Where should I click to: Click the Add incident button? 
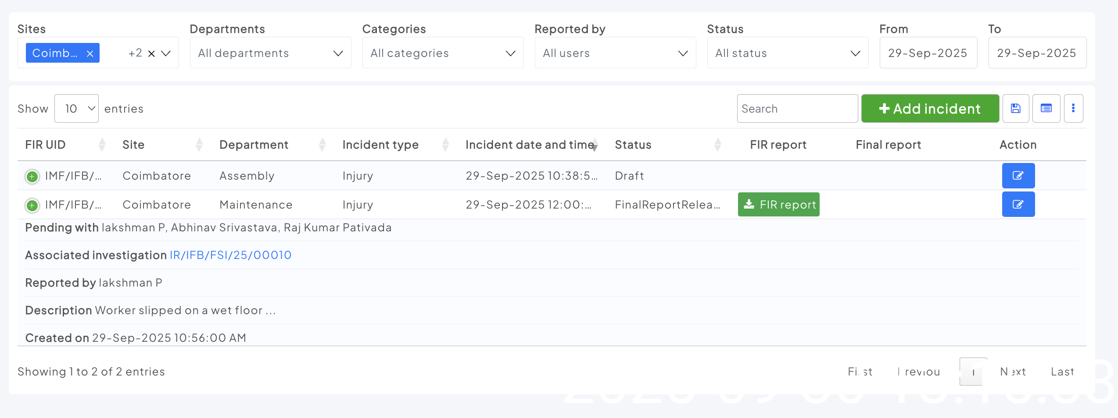tap(930, 109)
